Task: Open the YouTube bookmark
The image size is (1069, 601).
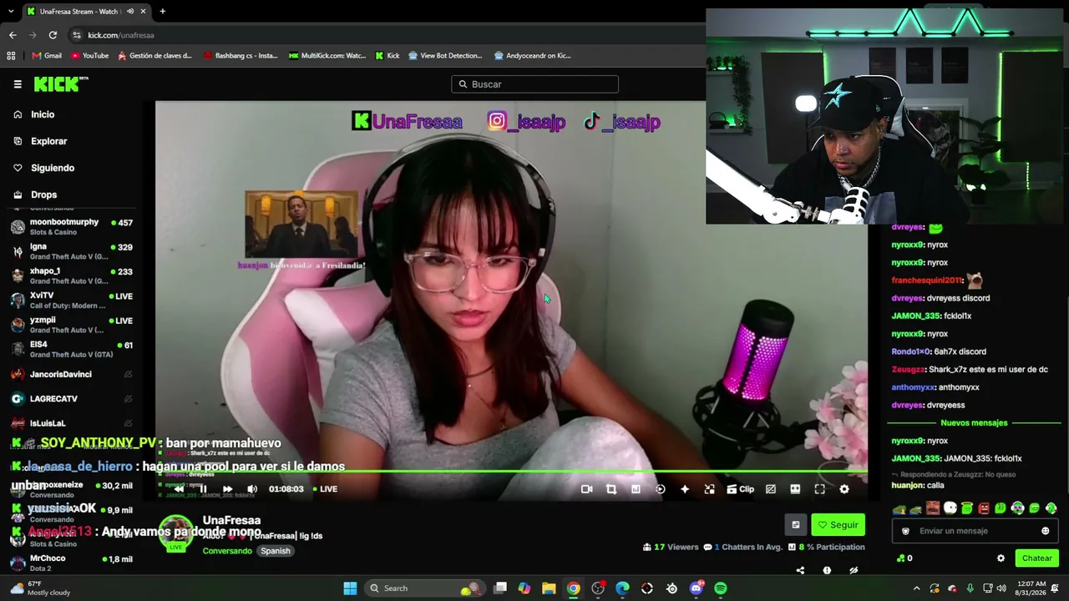Action: [89, 56]
